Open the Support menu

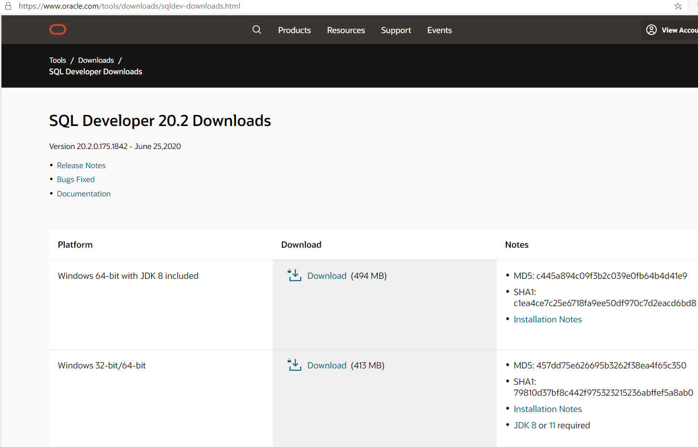coord(396,30)
